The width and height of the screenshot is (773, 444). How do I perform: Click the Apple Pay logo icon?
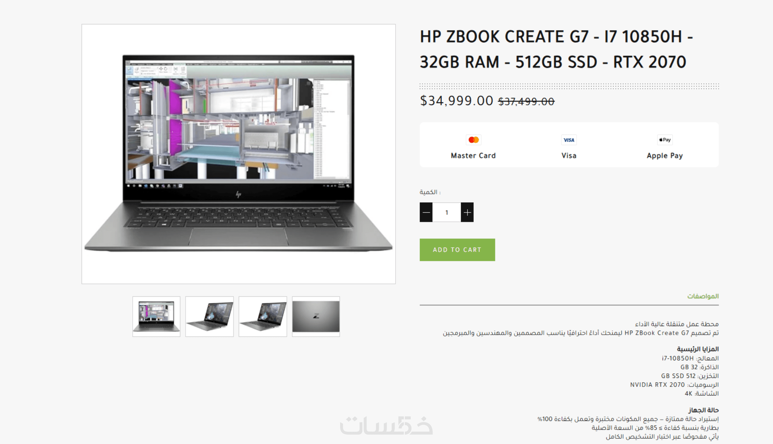coord(665,140)
